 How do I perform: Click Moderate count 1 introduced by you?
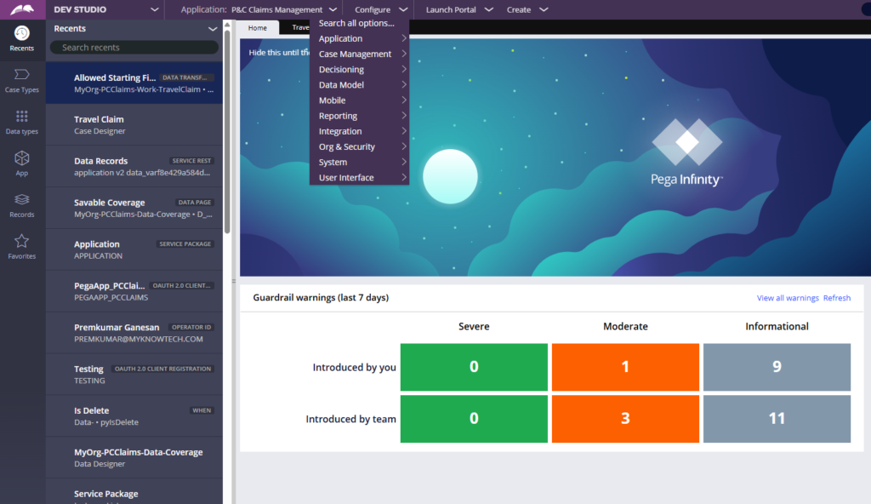click(x=625, y=367)
